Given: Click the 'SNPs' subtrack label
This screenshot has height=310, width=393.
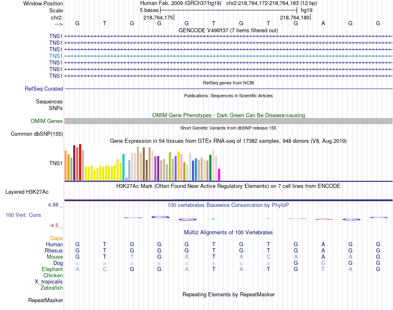Looking at the screenshot, I should coord(56,108).
